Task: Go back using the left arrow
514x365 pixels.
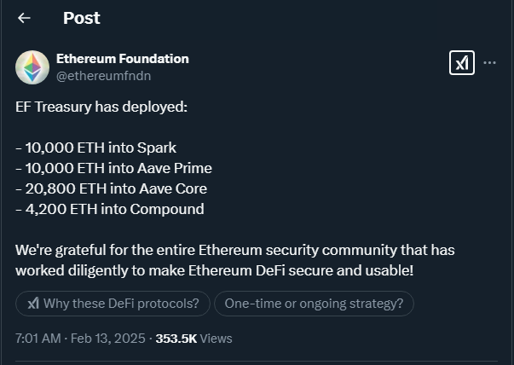Action: coord(24,18)
